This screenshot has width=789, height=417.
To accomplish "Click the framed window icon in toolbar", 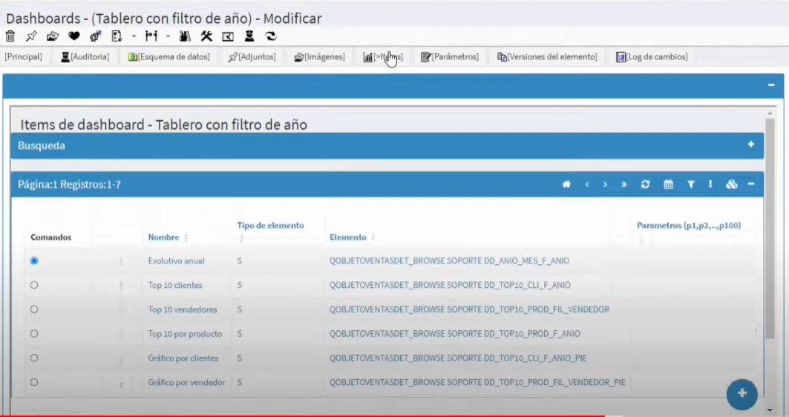I will point(227,36).
